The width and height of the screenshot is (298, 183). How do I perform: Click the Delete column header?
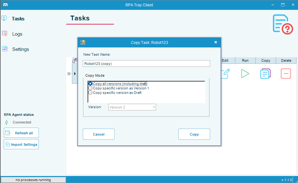[286, 60]
